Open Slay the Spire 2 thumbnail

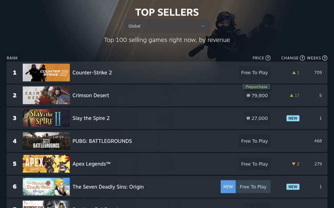46,118
